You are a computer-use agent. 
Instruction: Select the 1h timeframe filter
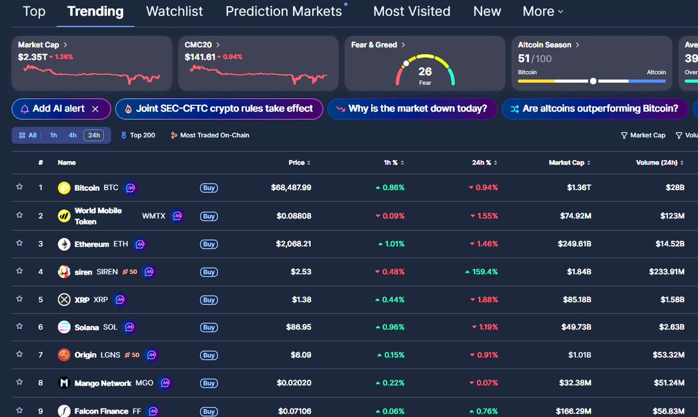[x=54, y=135]
